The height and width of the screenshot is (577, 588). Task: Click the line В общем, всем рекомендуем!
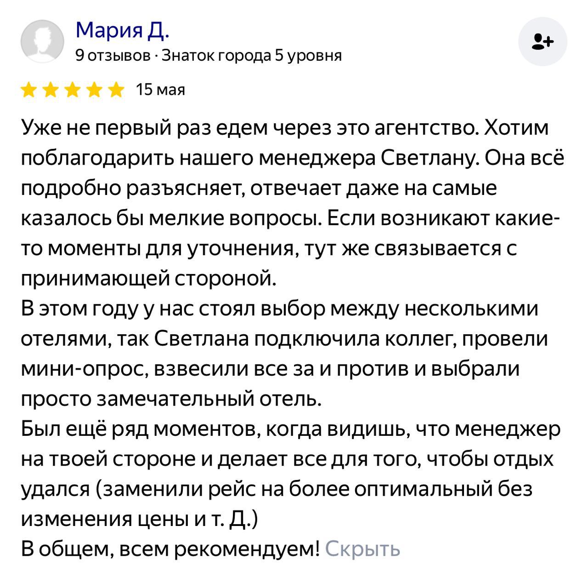pyautogui.click(x=170, y=548)
